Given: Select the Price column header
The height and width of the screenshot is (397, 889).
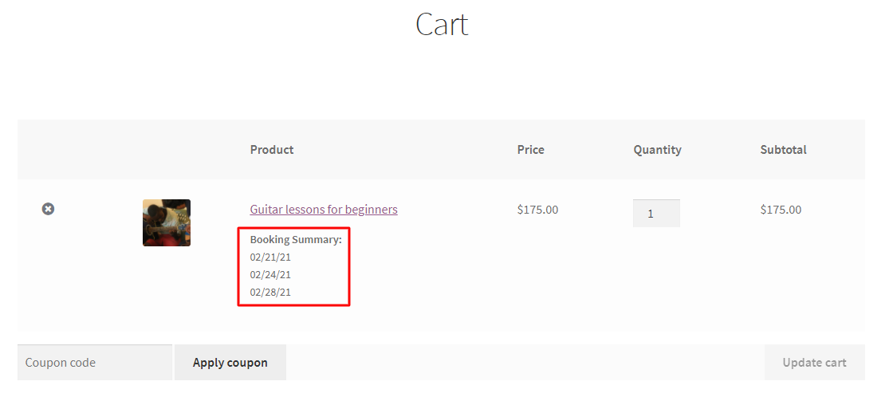Looking at the screenshot, I should 531,150.
